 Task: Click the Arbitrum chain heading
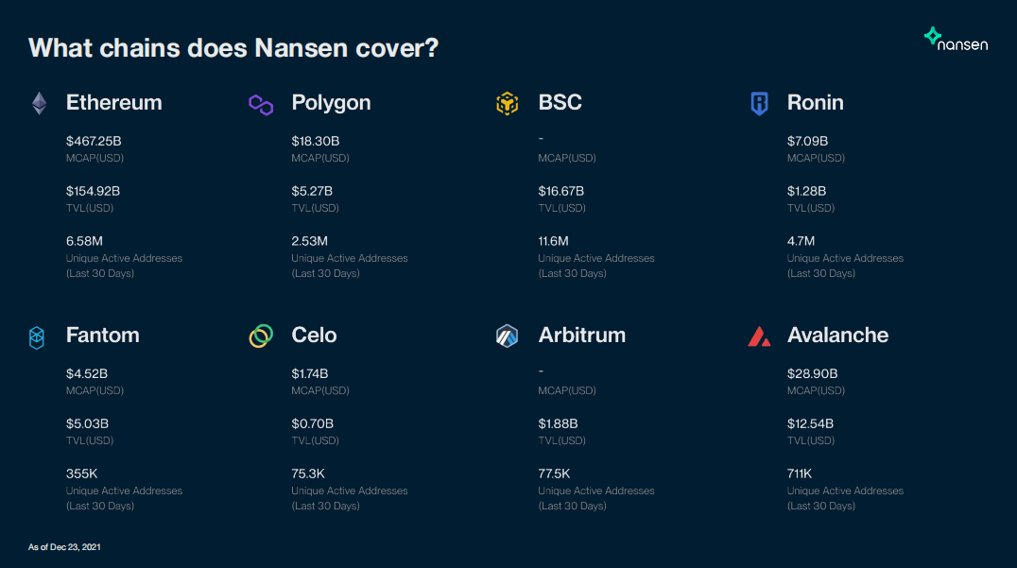coord(581,335)
